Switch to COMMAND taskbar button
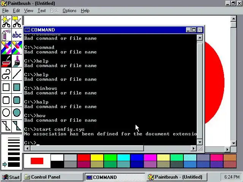243x182 pixels. [115, 177]
